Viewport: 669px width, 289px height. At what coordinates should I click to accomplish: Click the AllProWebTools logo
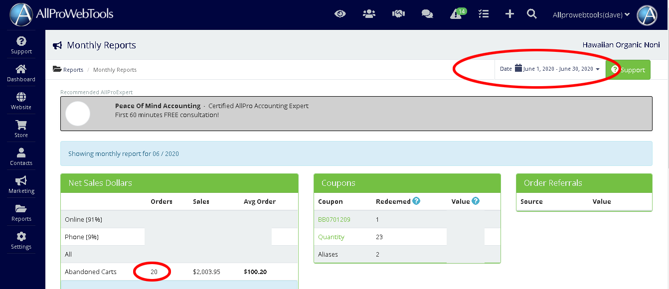62,14
